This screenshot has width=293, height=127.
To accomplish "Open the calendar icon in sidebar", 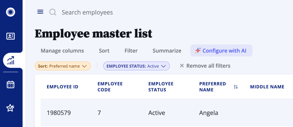I will (11, 84).
